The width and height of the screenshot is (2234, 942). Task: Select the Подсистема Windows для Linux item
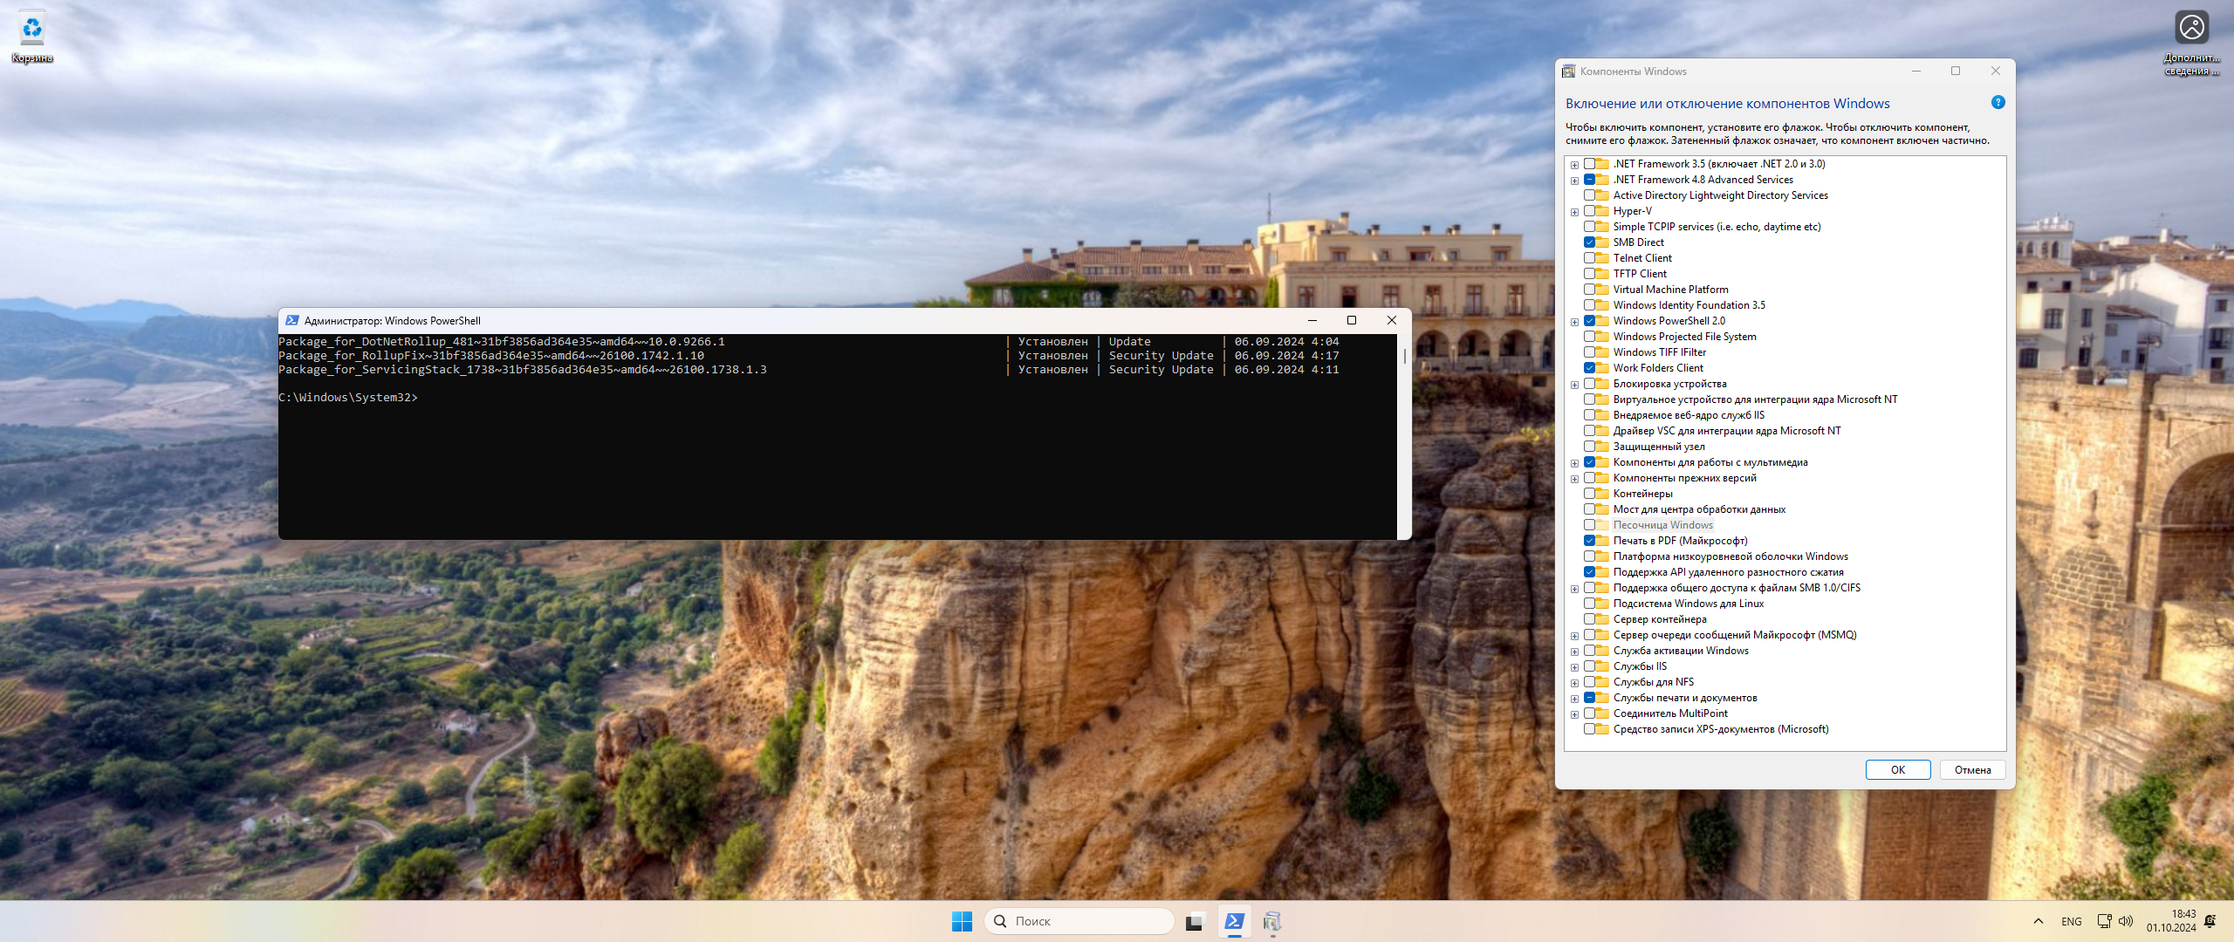(1688, 604)
